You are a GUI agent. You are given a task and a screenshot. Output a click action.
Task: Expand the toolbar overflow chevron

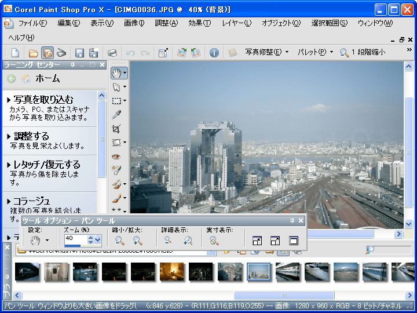coord(409,50)
